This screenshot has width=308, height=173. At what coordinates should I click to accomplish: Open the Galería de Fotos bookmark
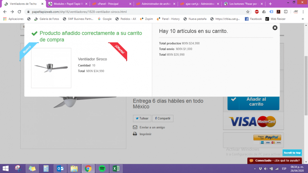[47, 19]
